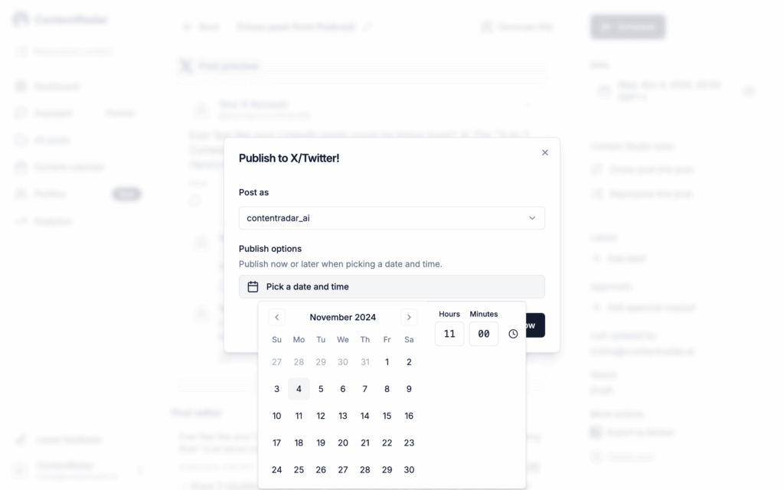Select November 15 in the calendar
This screenshot has height=490, width=784.
(387, 416)
